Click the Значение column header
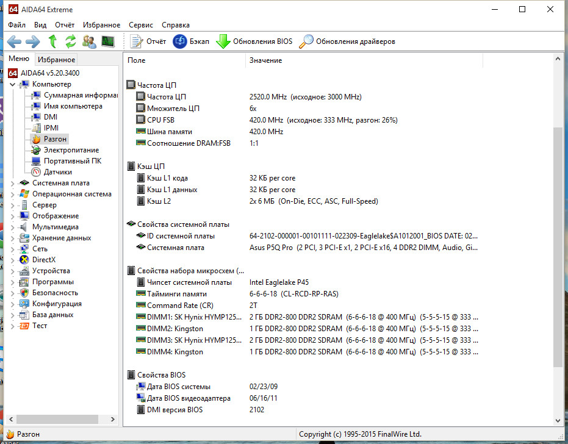Screen dimensions: 568x444 click(x=265, y=60)
